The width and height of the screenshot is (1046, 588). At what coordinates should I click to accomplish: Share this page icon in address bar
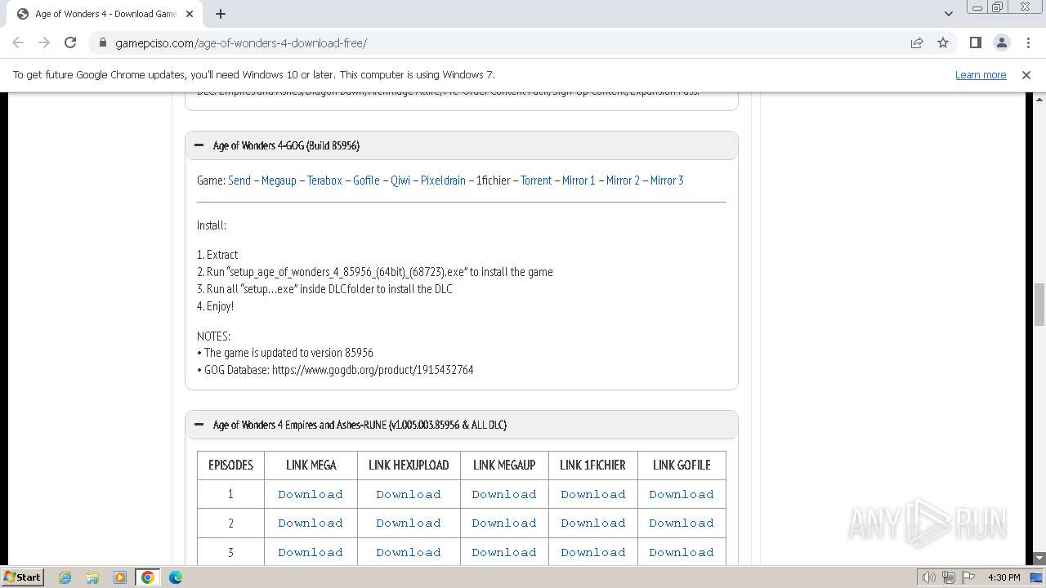tap(917, 42)
